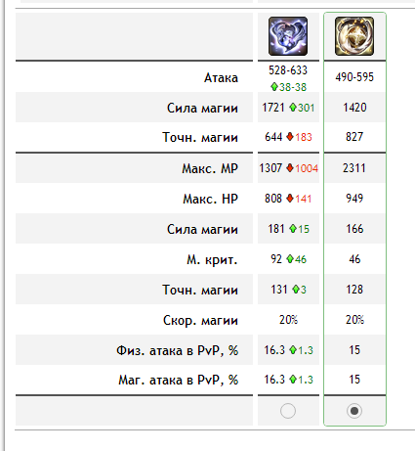This screenshot has width=415, height=451.
Task: Click the 2311 Max MP value
Action: pyautogui.click(x=354, y=168)
